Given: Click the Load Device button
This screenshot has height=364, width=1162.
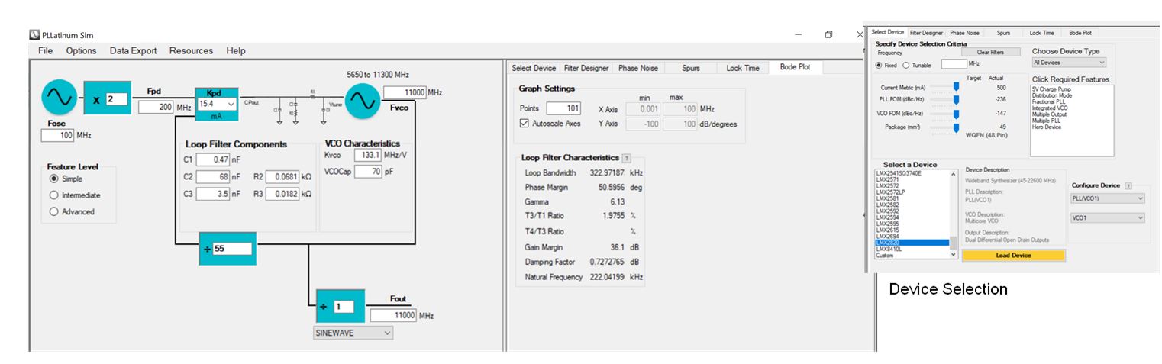Looking at the screenshot, I should (1013, 256).
